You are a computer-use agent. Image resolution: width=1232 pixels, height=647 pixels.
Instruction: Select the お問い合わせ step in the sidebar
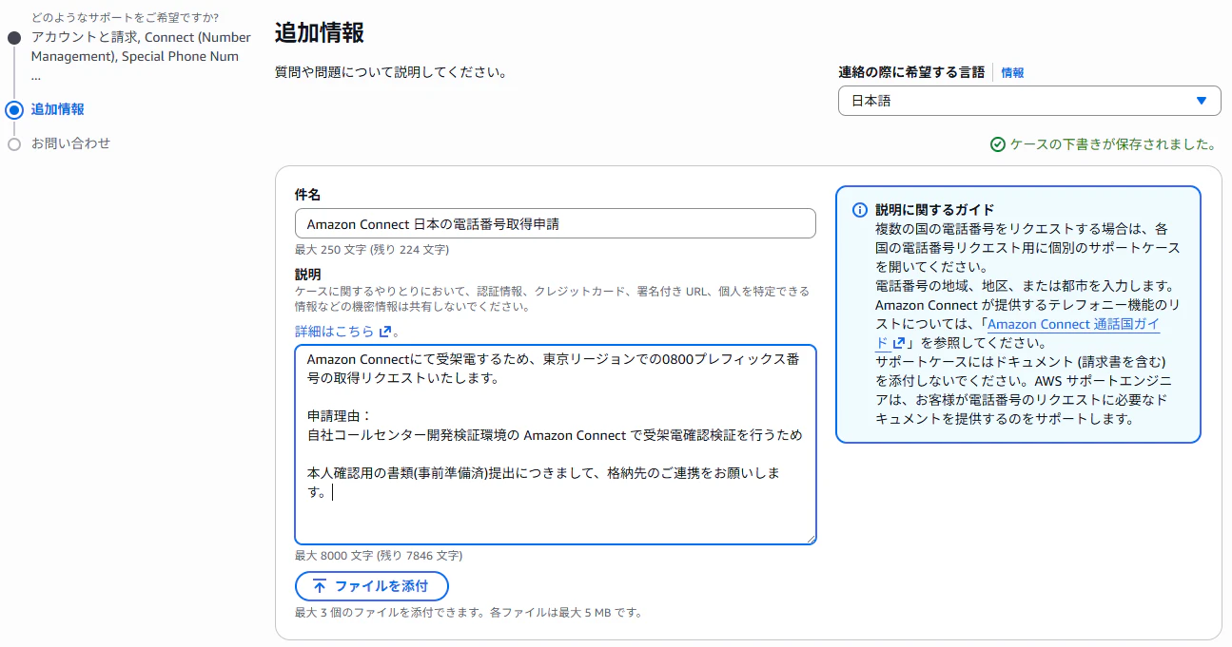point(70,143)
